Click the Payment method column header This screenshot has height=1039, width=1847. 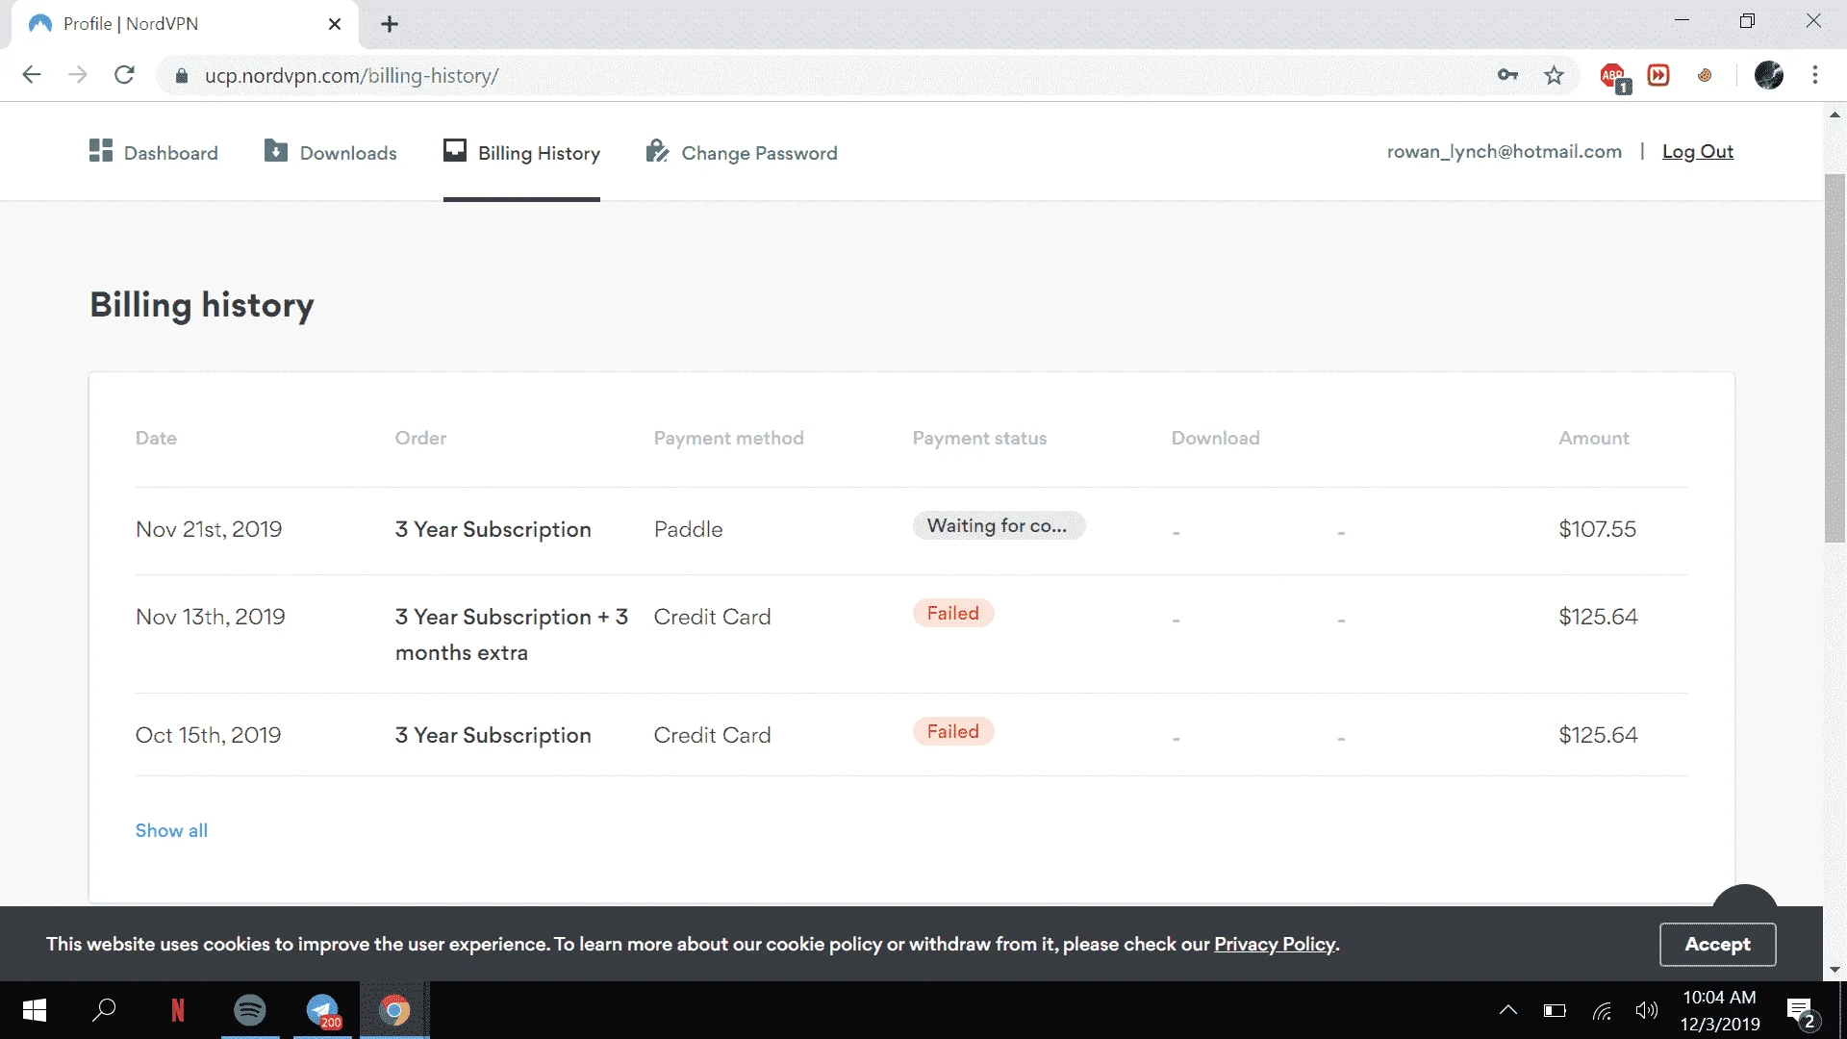(x=728, y=438)
